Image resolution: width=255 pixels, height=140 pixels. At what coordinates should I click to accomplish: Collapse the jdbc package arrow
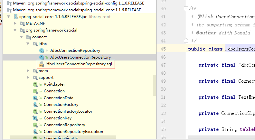[28, 43]
